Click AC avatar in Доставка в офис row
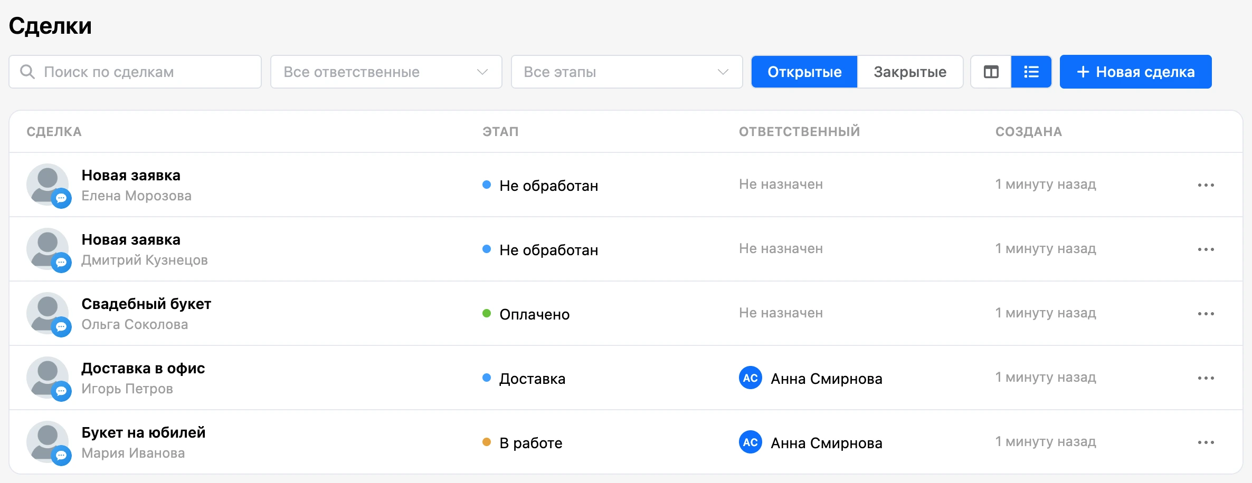Image resolution: width=1252 pixels, height=483 pixels. (x=750, y=378)
